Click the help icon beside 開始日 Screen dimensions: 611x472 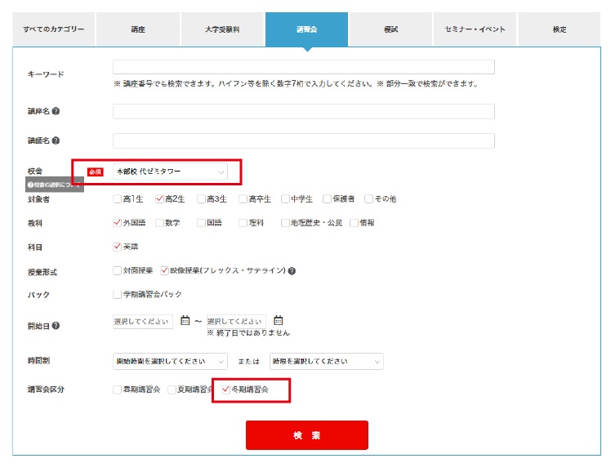click(x=56, y=326)
